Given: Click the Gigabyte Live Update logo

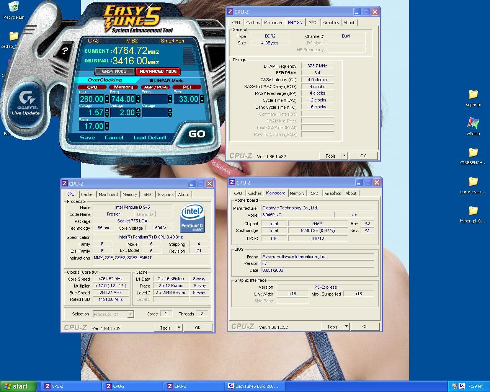Looking at the screenshot, I should tap(26, 103).
